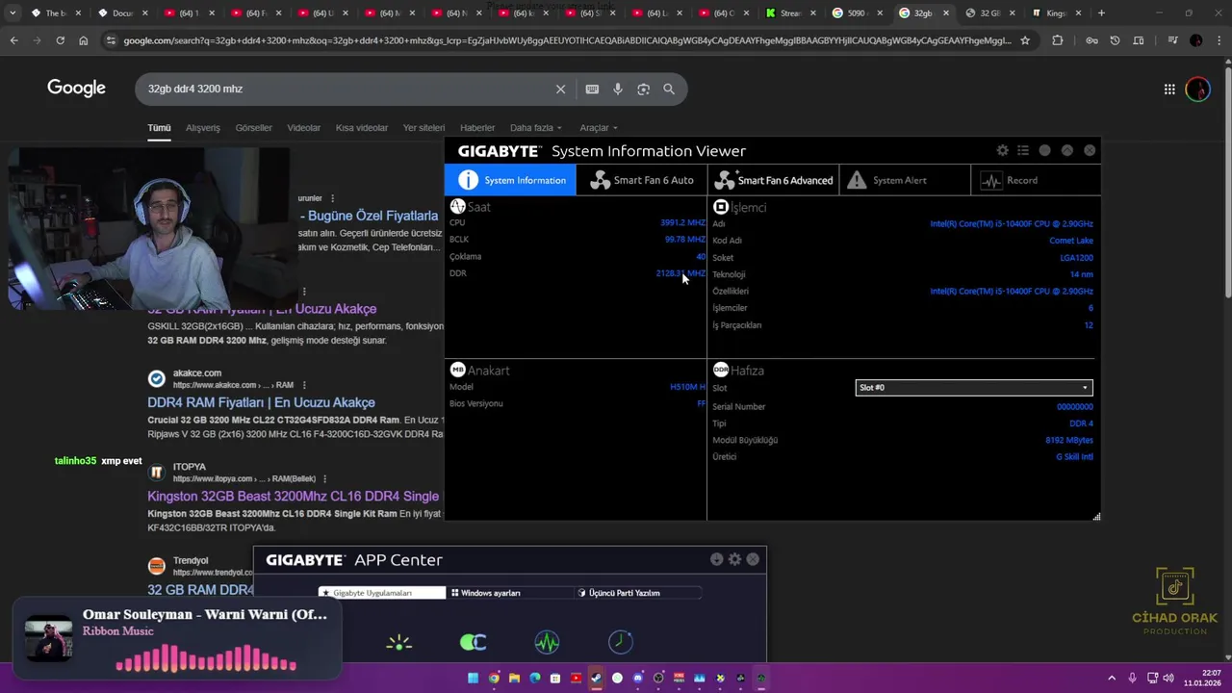Click the address bar URL
This screenshot has width=1232, height=693.
tap(567, 40)
